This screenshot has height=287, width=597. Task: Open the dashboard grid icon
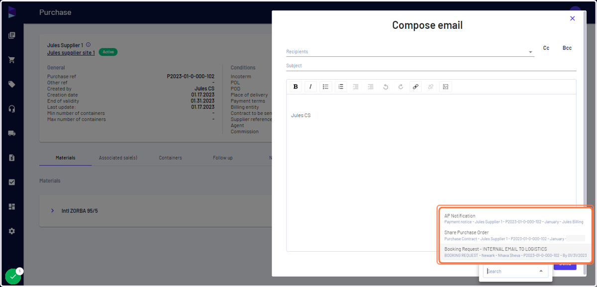(12, 206)
